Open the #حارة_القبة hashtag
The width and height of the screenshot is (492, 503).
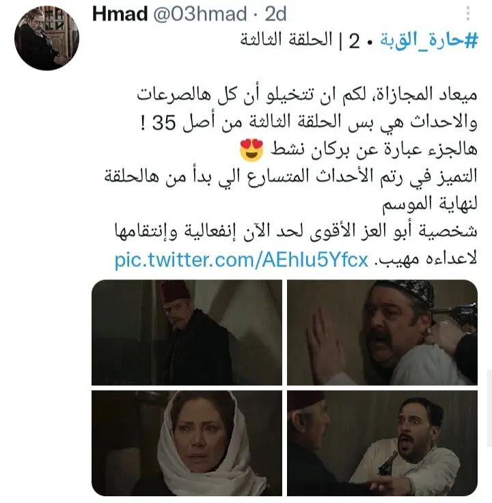pos(429,41)
